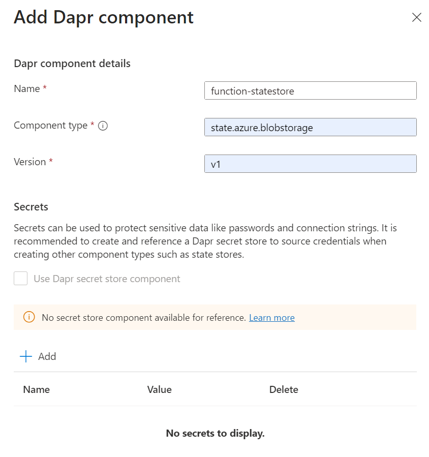Expand the state.azure.blobstorage component type selector
Image resolution: width=429 pixels, height=457 pixels.
(x=310, y=127)
